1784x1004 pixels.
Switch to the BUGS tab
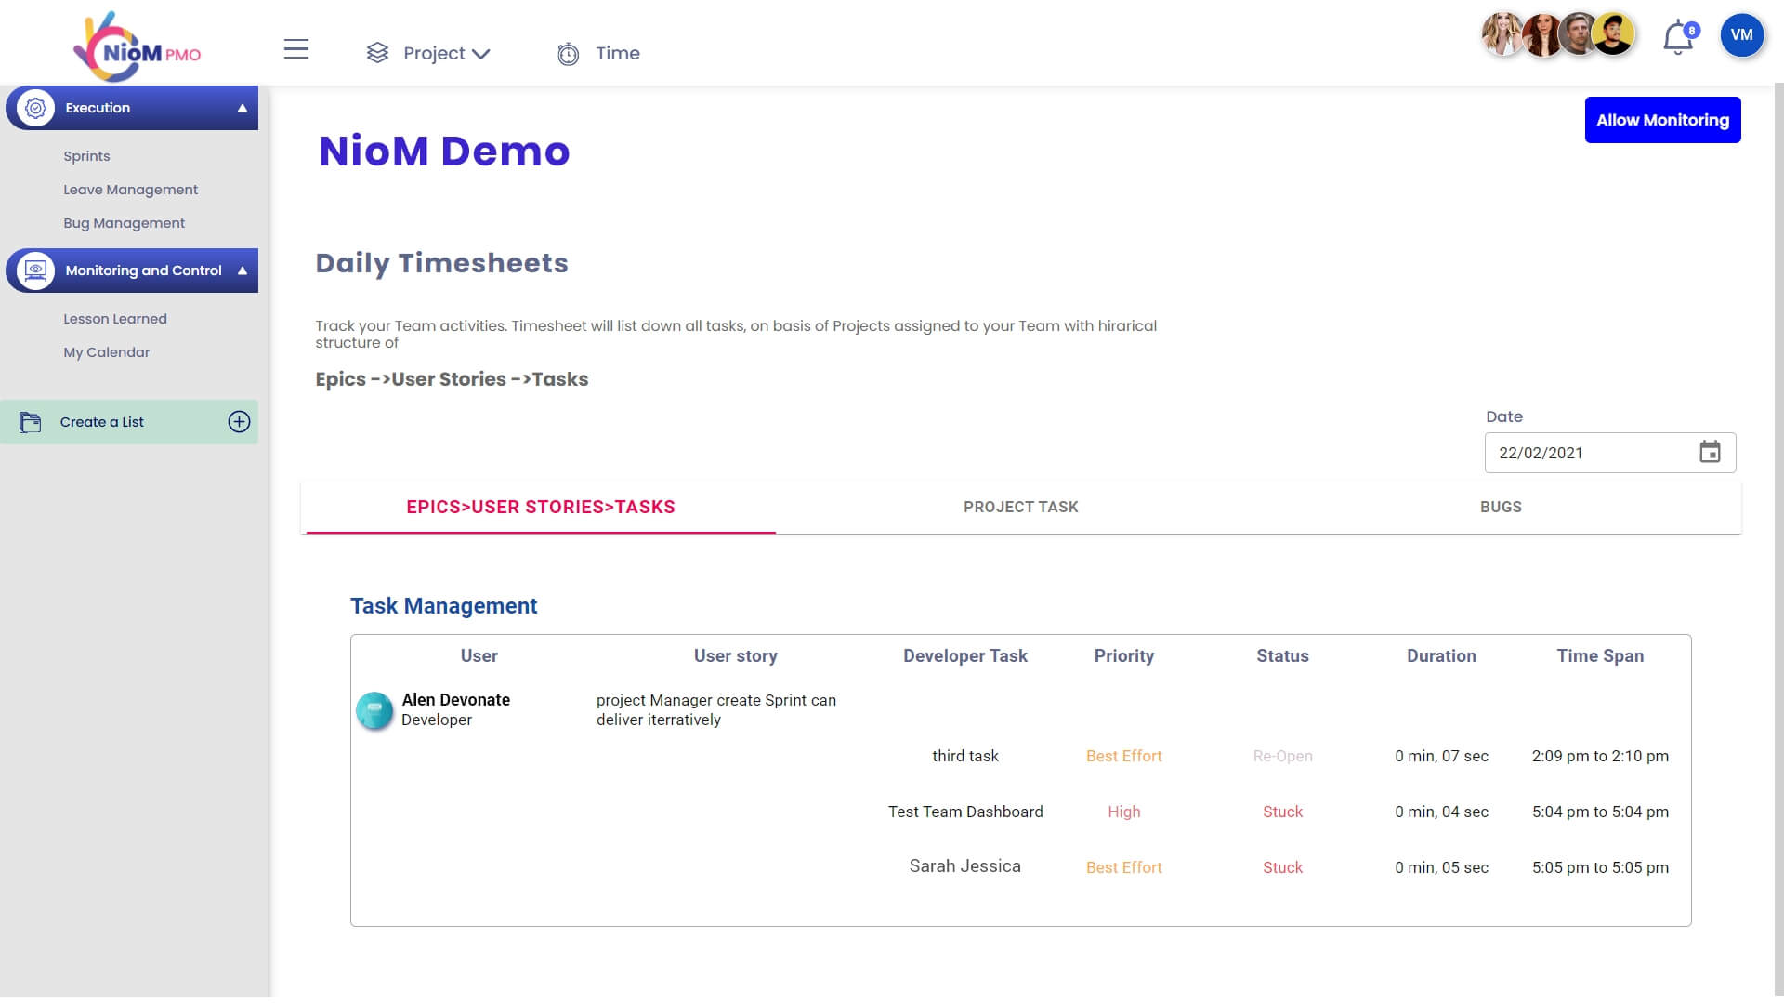coord(1500,507)
